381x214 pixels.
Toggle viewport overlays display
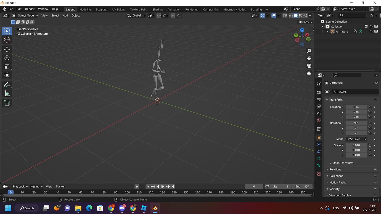click(274, 15)
